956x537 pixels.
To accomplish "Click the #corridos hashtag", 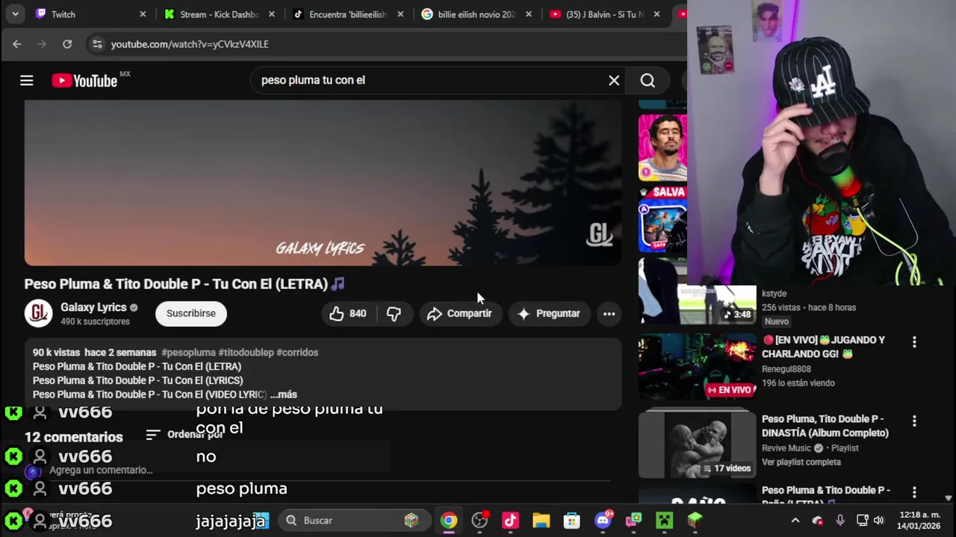I will pos(297,353).
